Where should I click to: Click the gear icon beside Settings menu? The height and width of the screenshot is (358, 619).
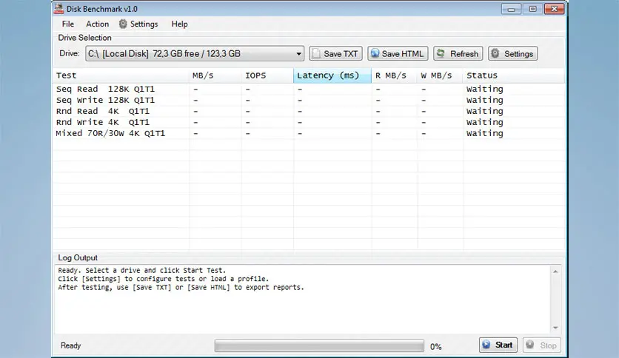tap(123, 24)
